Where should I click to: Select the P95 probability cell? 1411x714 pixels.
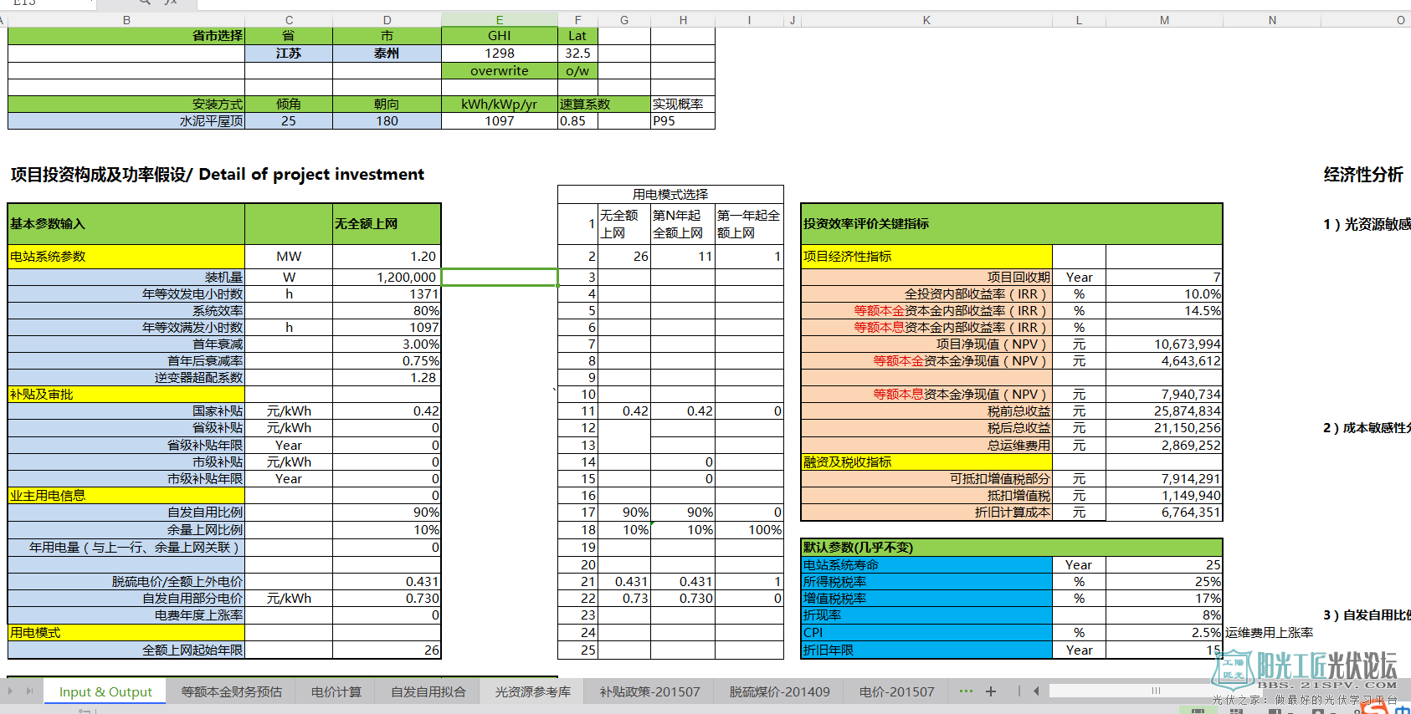click(683, 121)
